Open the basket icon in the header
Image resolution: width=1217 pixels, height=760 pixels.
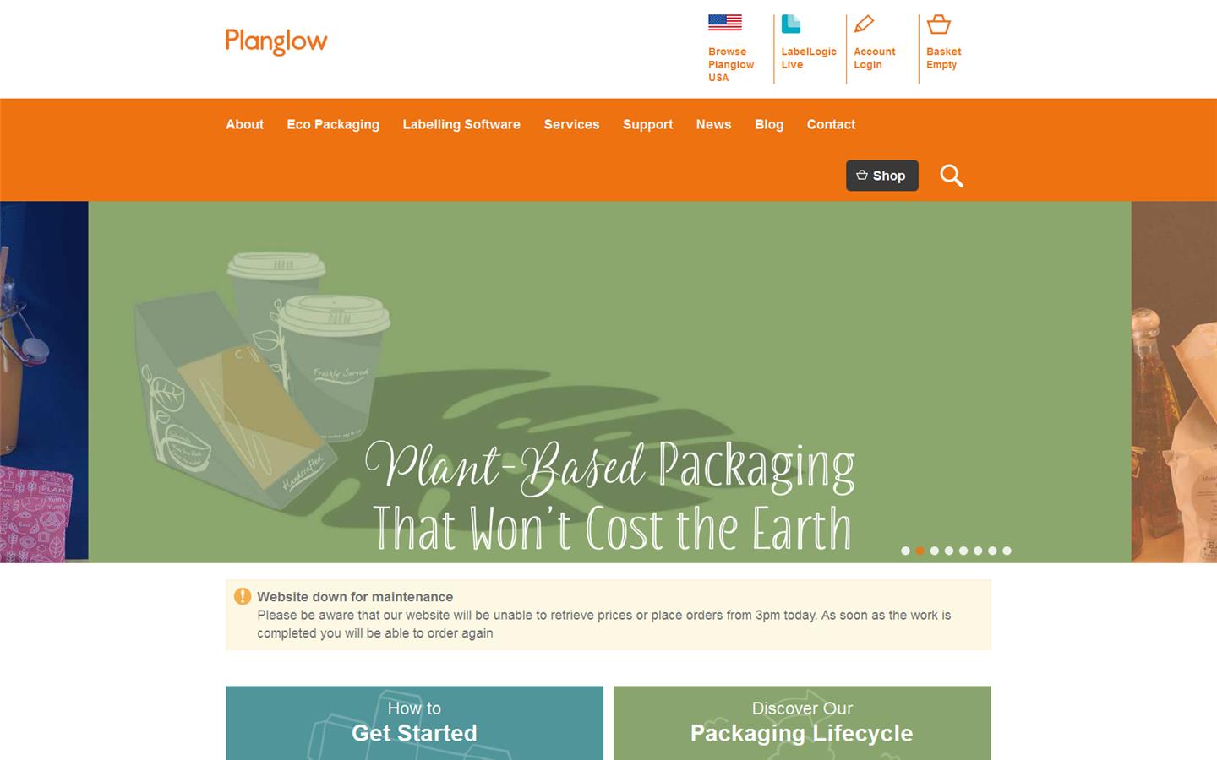[938, 24]
